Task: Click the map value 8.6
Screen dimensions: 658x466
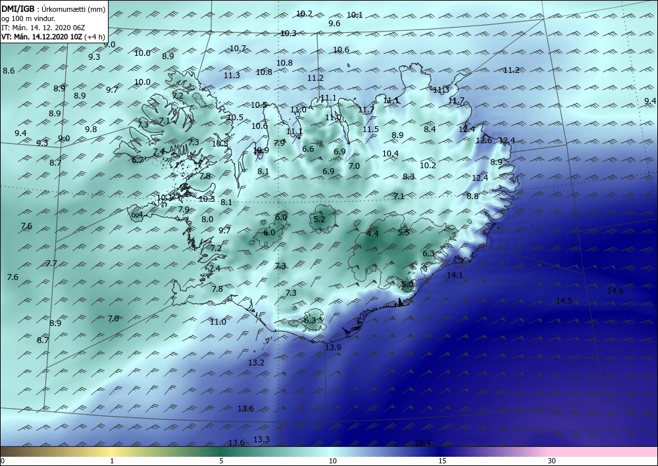Action: click(9, 71)
